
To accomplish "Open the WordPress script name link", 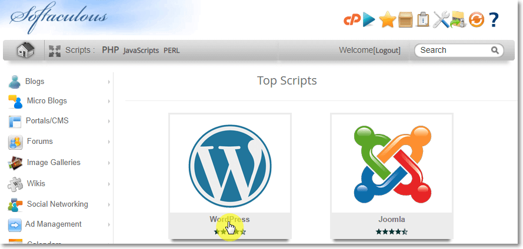I will [x=229, y=220].
